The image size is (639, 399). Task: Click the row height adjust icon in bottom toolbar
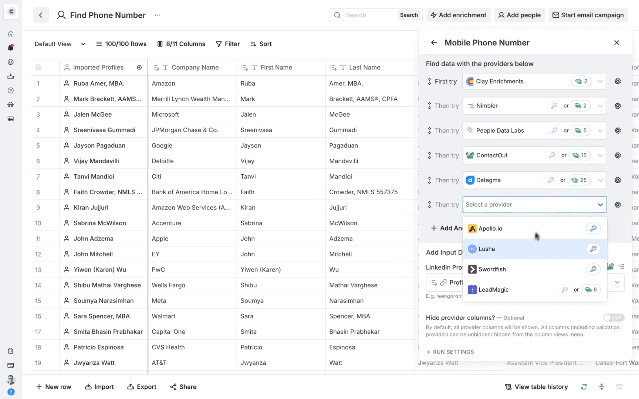pyautogui.click(x=602, y=387)
